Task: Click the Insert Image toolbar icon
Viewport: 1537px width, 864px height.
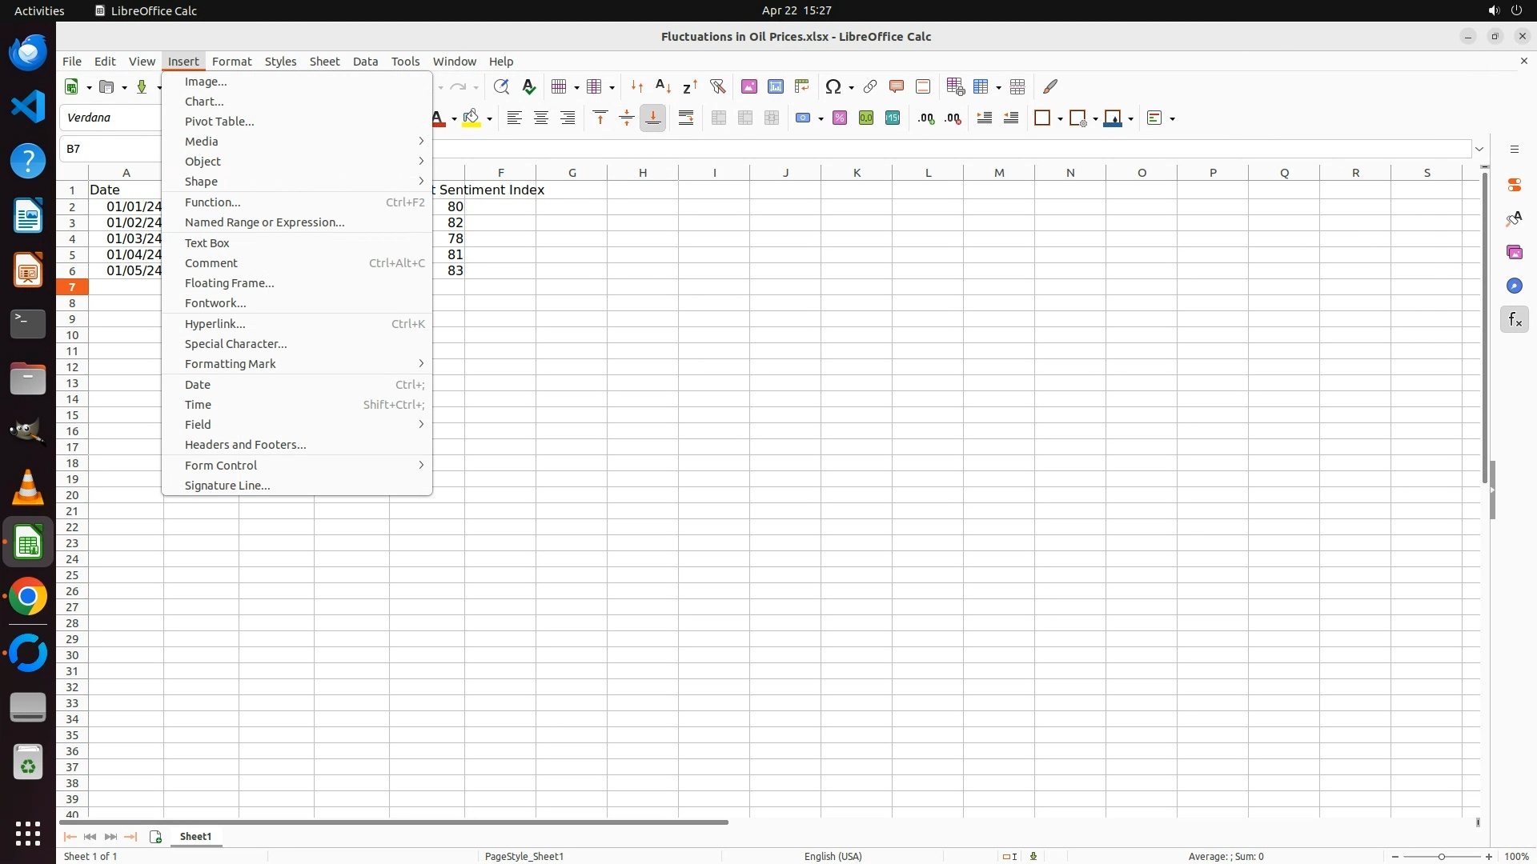Action: (749, 86)
